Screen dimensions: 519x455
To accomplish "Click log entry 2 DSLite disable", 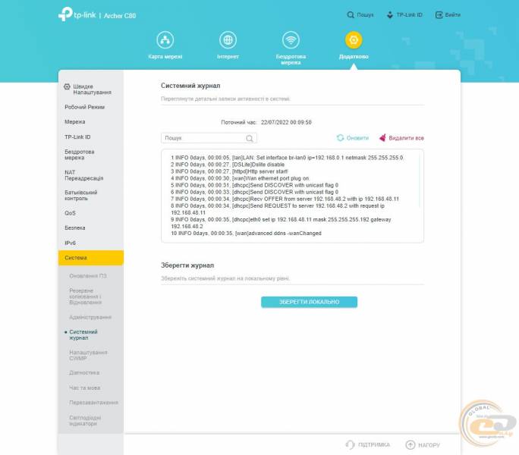I will pyautogui.click(x=228, y=165).
